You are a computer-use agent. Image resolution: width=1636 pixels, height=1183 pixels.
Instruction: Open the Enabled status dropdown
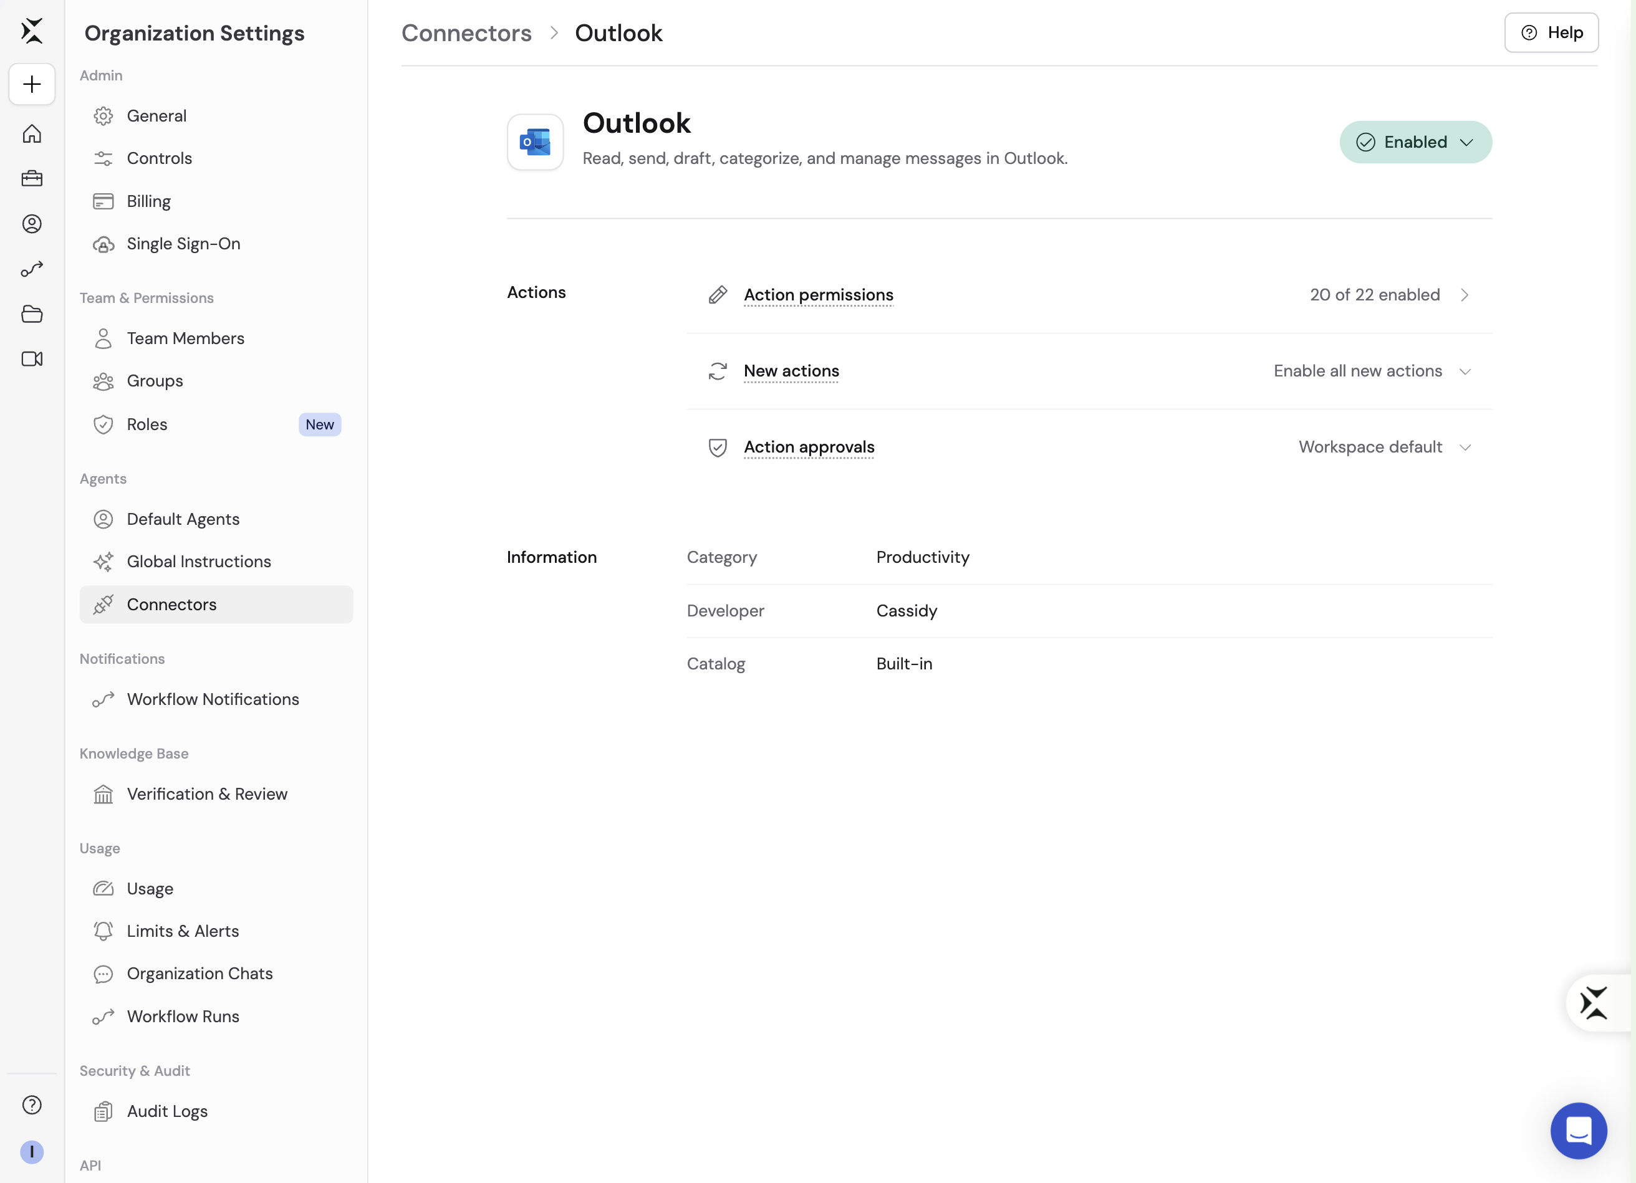tap(1415, 142)
